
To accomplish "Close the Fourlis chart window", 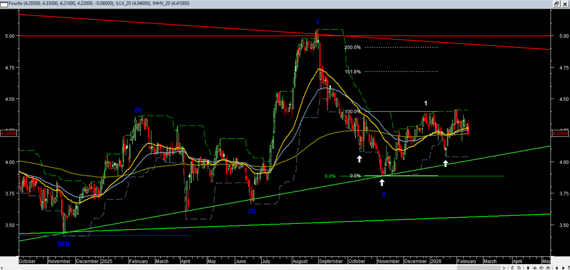I will pos(565,4).
